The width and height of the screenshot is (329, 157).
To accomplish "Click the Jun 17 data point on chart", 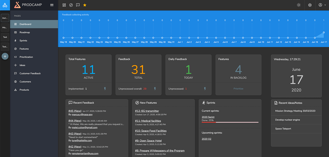I will [324, 32].
